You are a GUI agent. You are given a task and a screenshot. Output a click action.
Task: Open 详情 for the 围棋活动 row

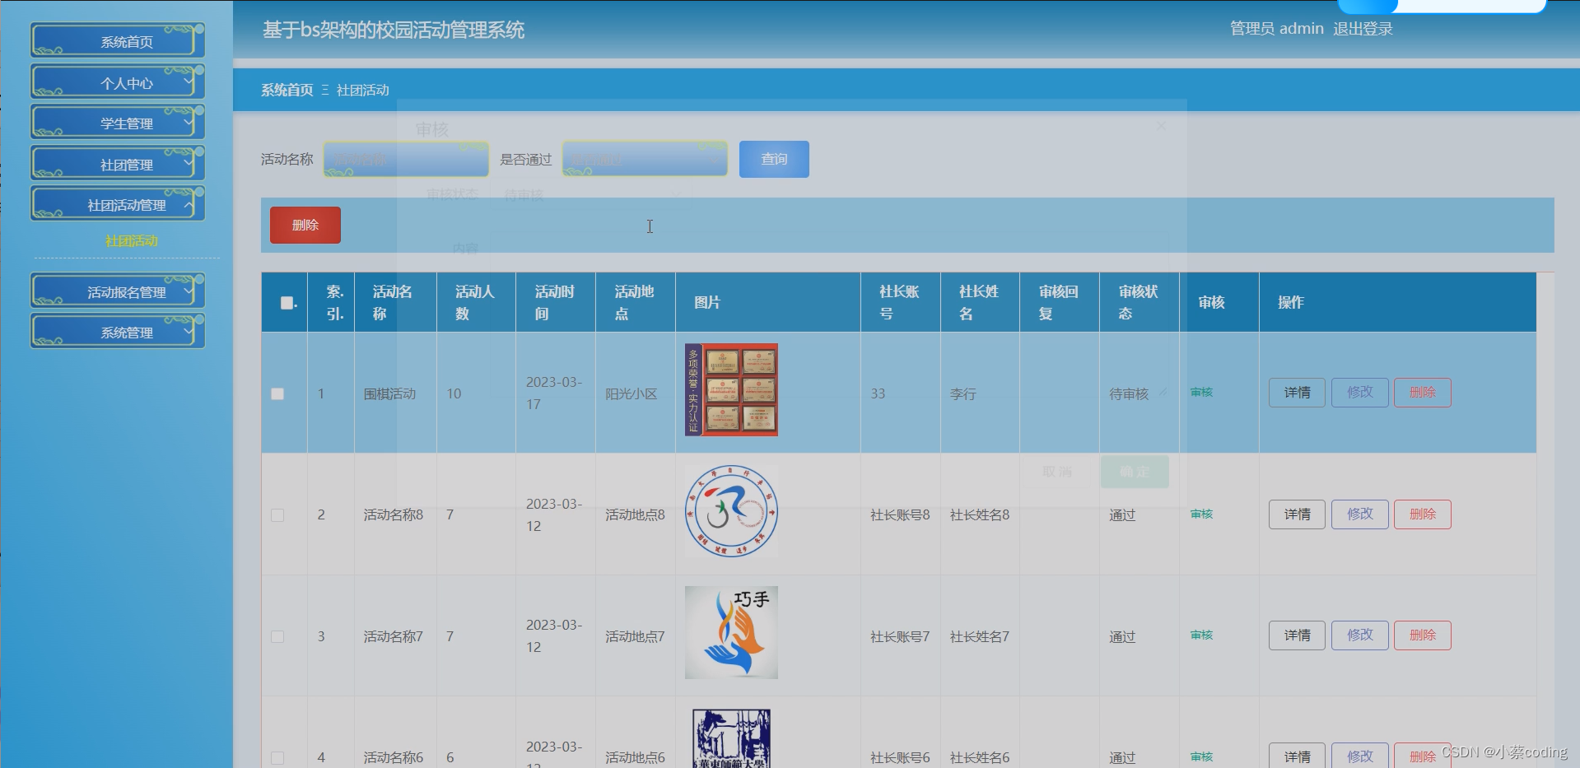(x=1297, y=393)
